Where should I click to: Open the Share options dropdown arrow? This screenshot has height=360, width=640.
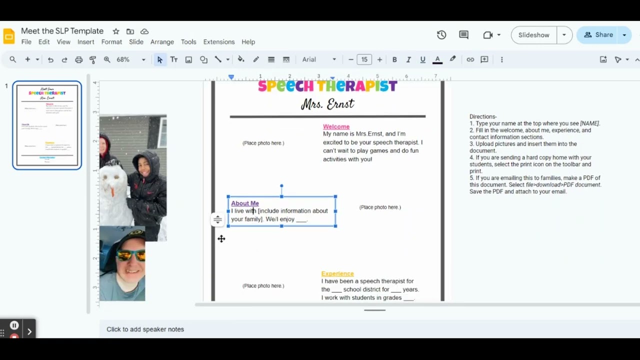tap(624, 35)
